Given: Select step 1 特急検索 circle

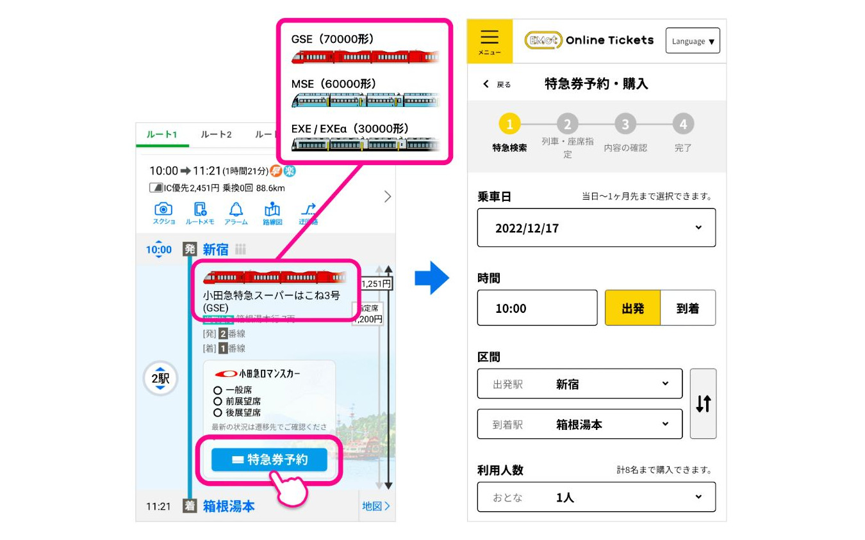Looking at the screenshot, I should coord(509,124).
